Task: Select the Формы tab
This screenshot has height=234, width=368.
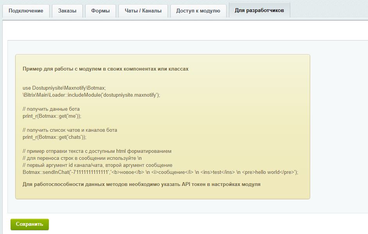Action: click(x=101, y=11)
